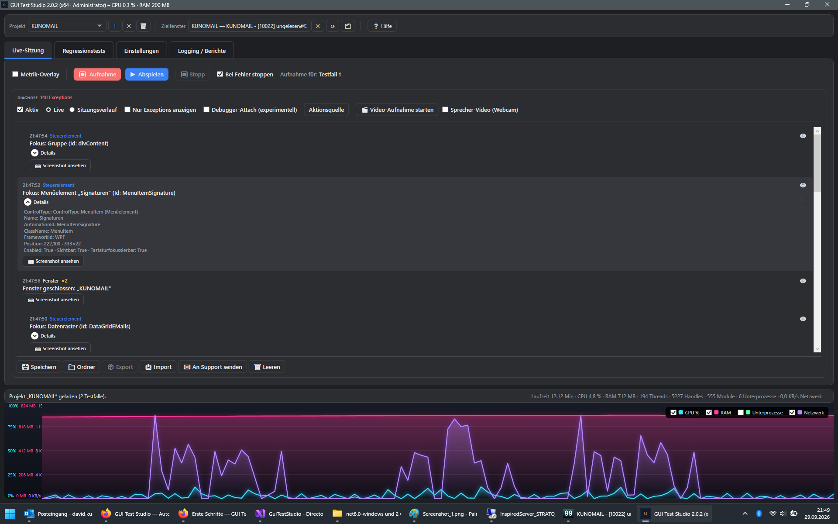Toggle eye icon for DataGridEMails entry
Screen dimensions: 838x524
[803, 319]
